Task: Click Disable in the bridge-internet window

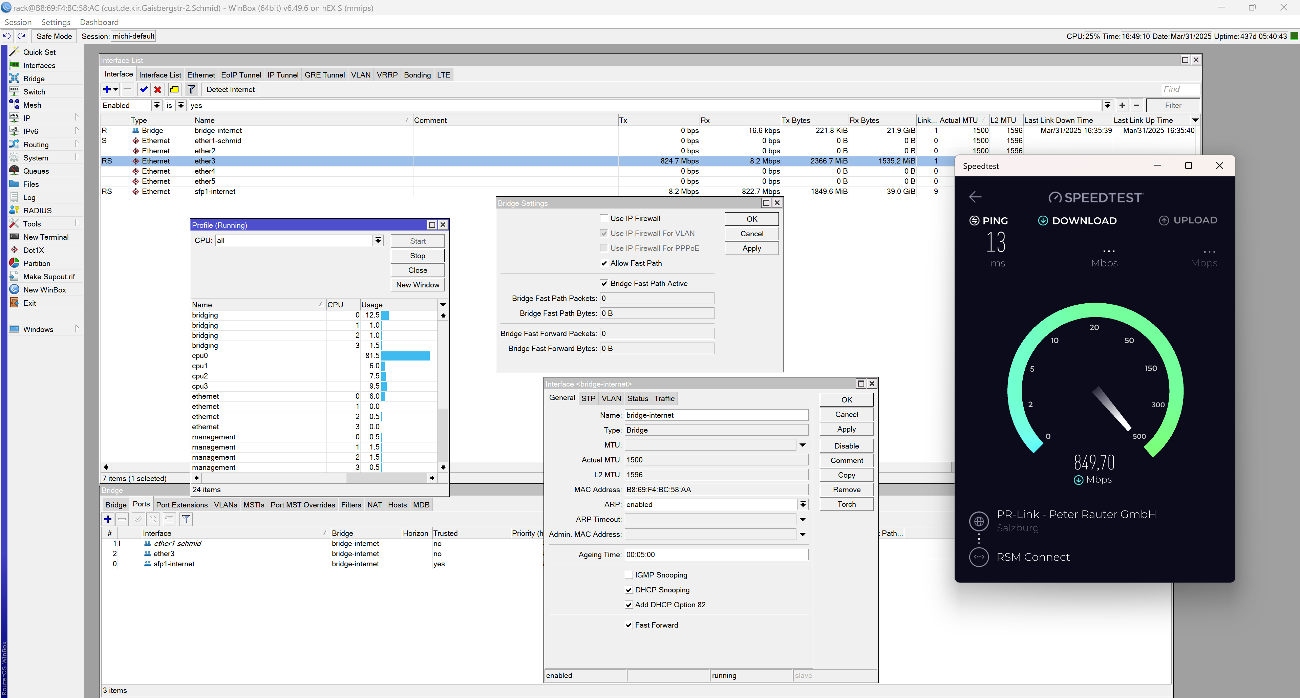Action: click(x=846, y=446)
